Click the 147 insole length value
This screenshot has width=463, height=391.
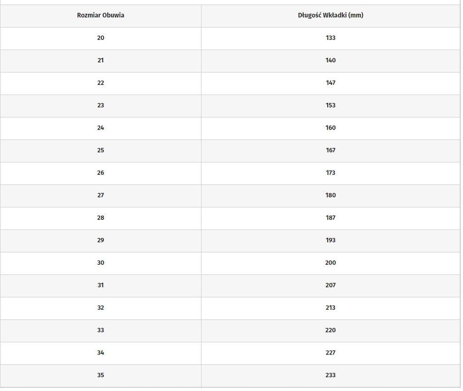(x=330, y=83)
